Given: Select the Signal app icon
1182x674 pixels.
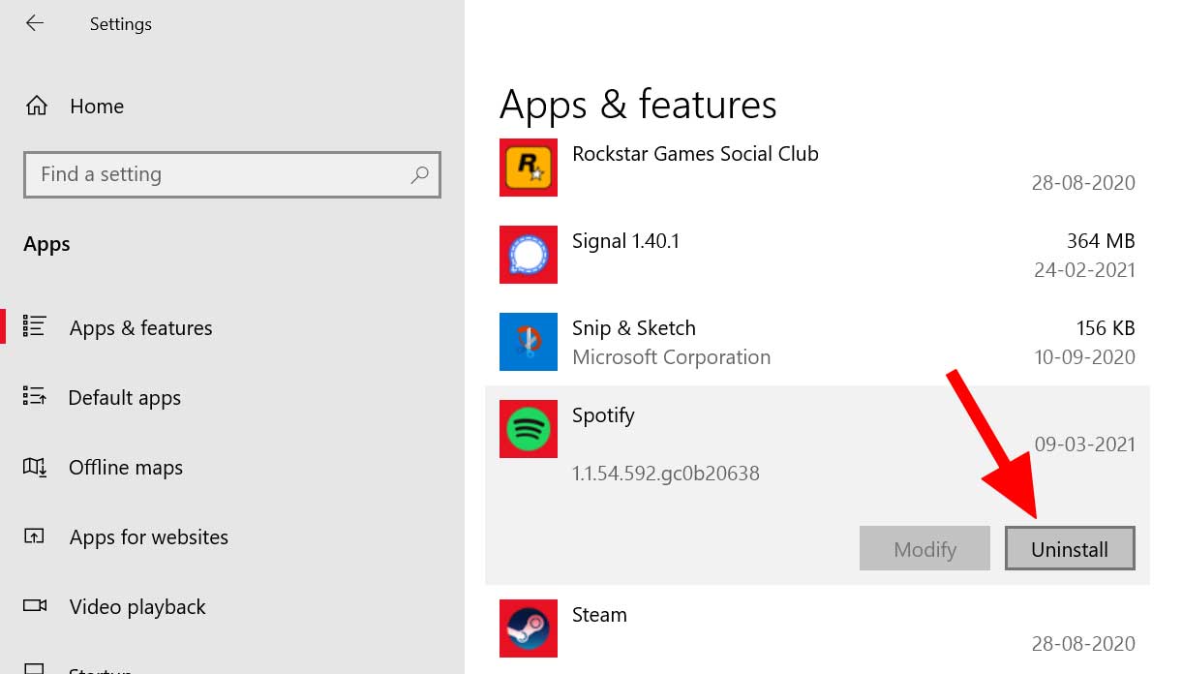Looking at the screenshot, I should point(529,255).
